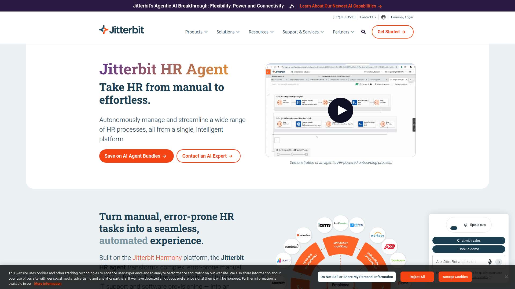This screenshot has width=515, height=289.
Task: Click the Applicant Tracking diagram segment
Action: (340, 245)
